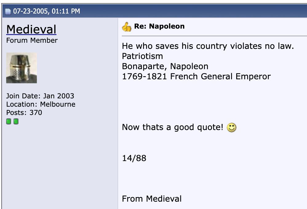Click the "Now thats a good quote!" text
Viewport: 307px width, 209px height.
click(172, 127)
